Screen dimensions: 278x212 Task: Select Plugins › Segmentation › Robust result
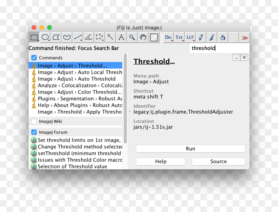(x=75, y=98)
